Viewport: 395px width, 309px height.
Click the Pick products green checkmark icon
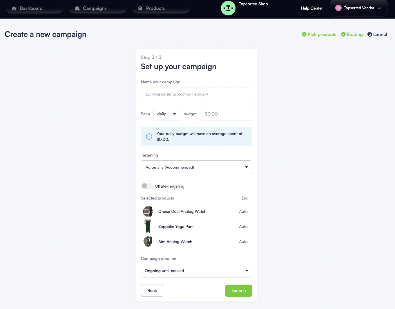click(304, 34)
